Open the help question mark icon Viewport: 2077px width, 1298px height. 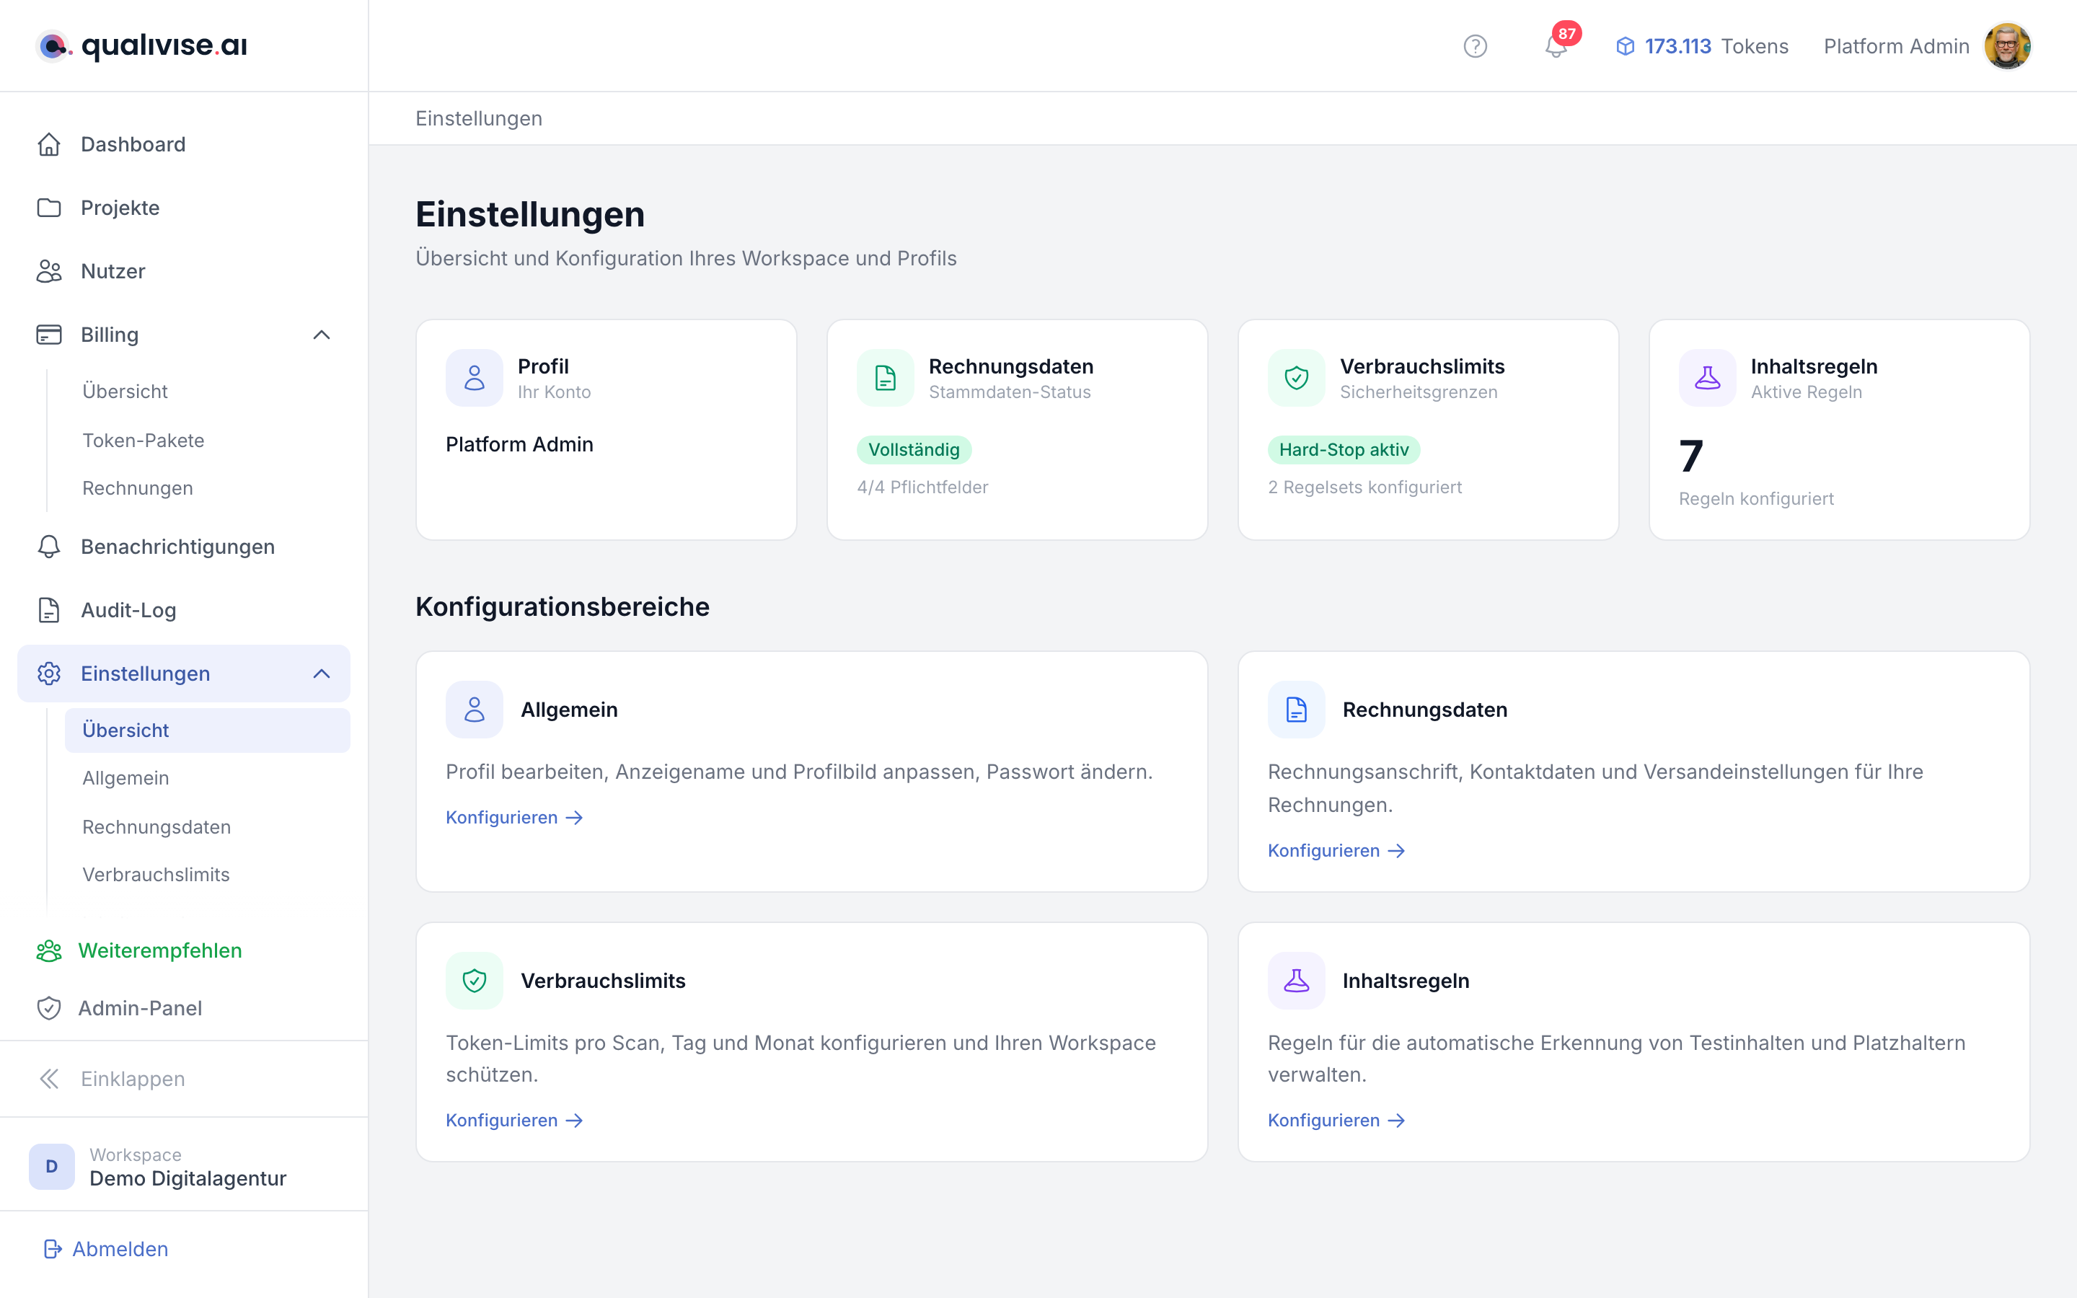(x=1475, y=46)
